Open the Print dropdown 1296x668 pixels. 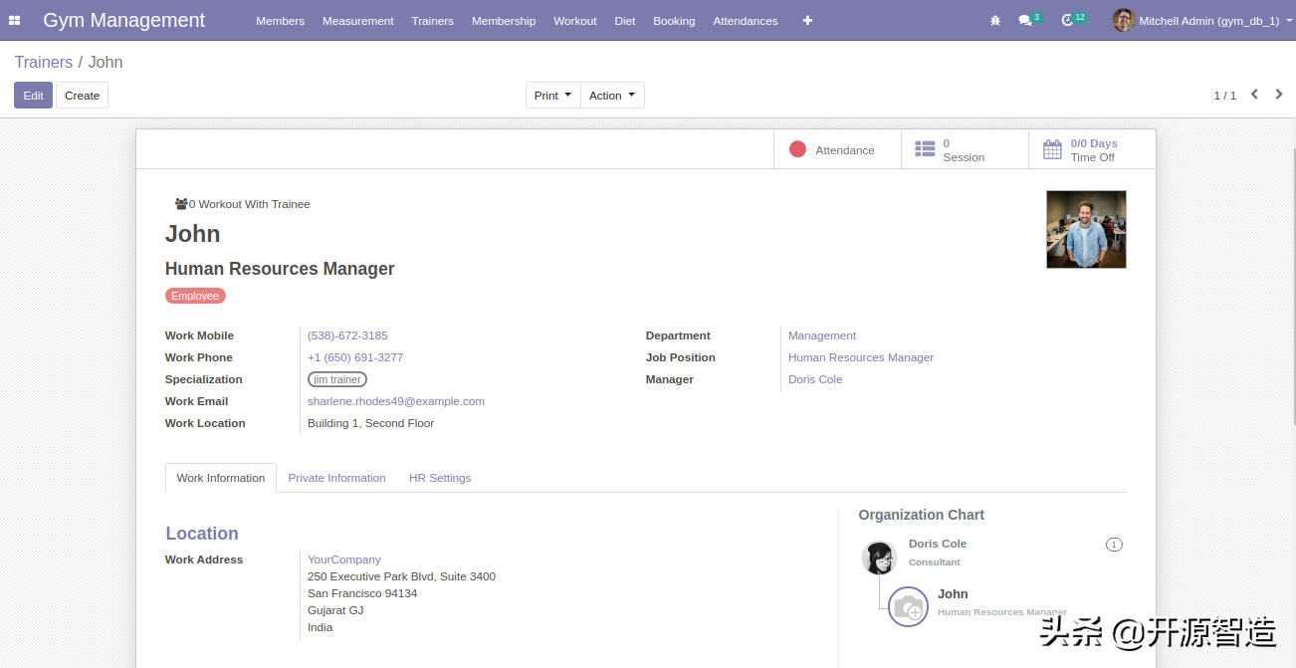coord(552,96)
